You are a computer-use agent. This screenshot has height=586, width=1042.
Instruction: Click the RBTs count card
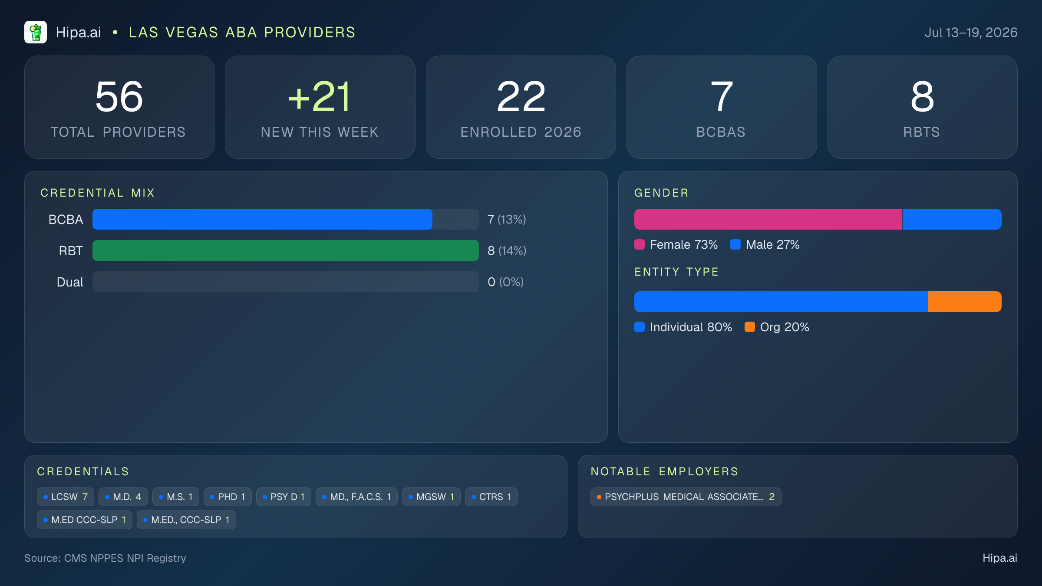point(923,107)
